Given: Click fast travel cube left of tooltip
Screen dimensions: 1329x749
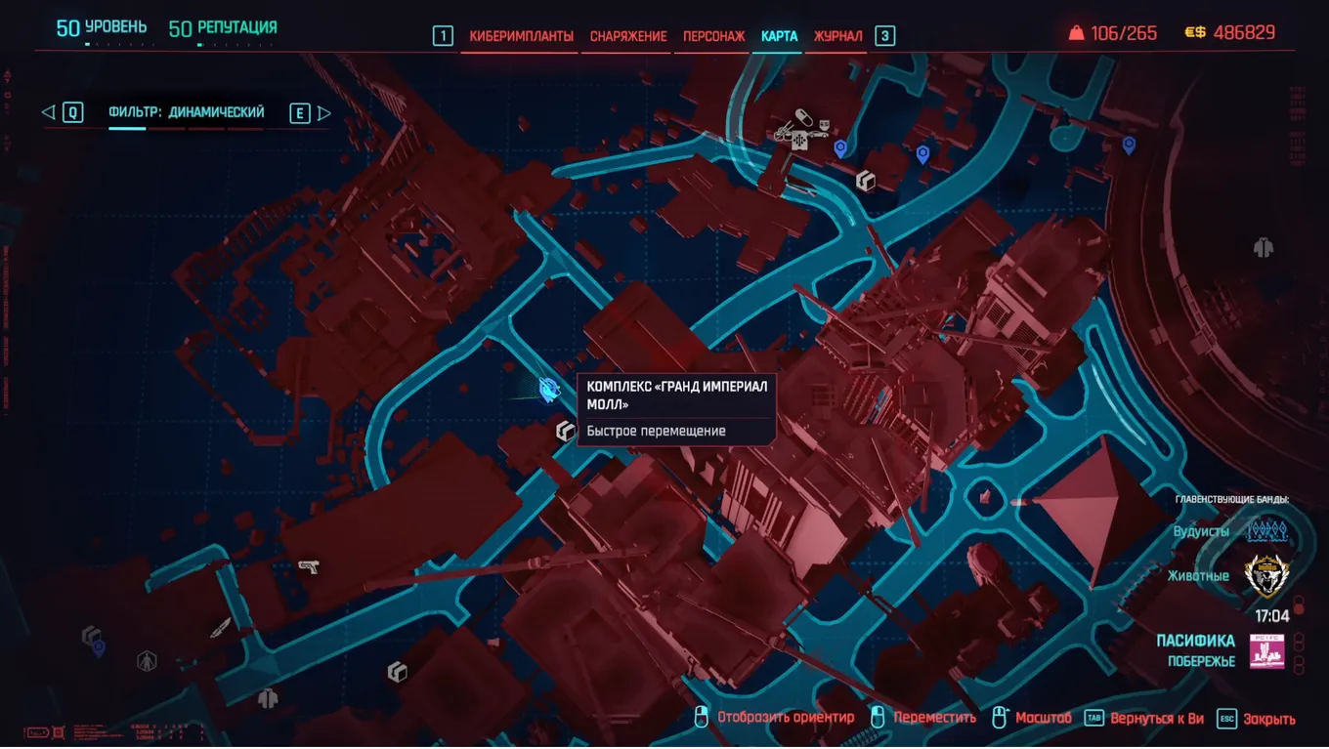Looking at the screenshot, I should [x=565, y=431].
